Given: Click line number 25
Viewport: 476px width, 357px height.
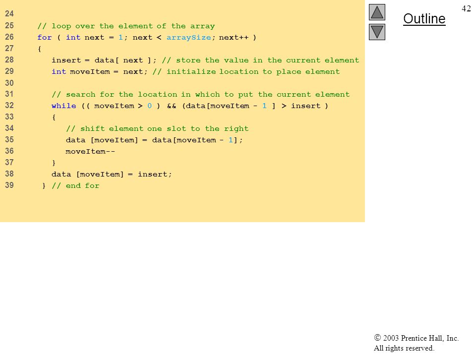Looking at the screenshot, I should tap(9, 25).
